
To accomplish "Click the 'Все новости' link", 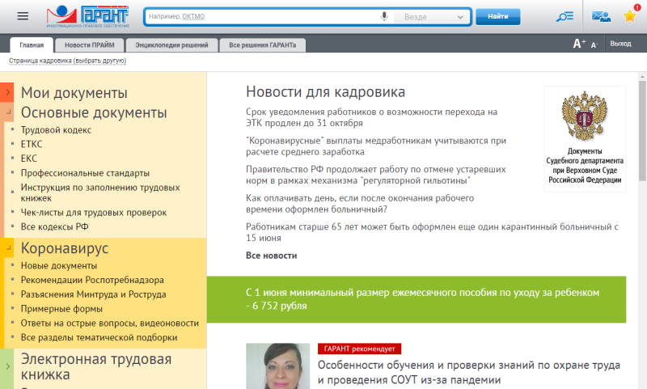I will click(271, 256).
